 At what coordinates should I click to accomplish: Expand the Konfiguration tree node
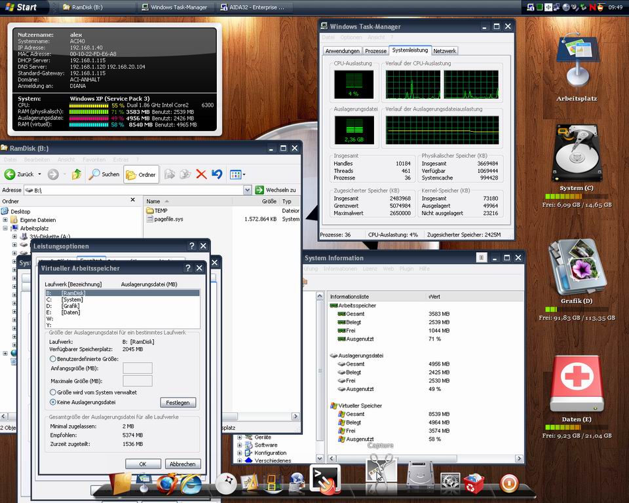point(240,453)
